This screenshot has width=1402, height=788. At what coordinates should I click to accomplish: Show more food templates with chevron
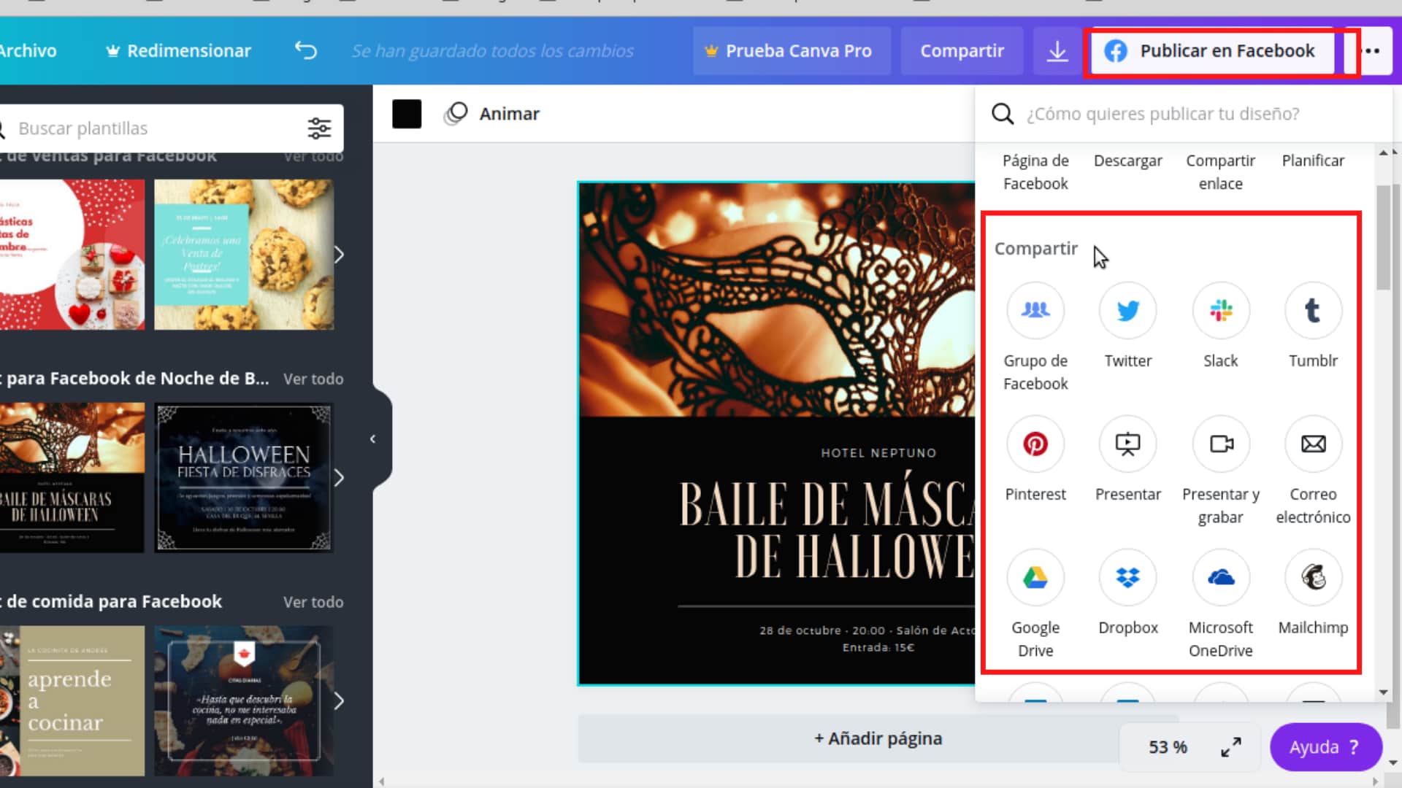[339, 701]
